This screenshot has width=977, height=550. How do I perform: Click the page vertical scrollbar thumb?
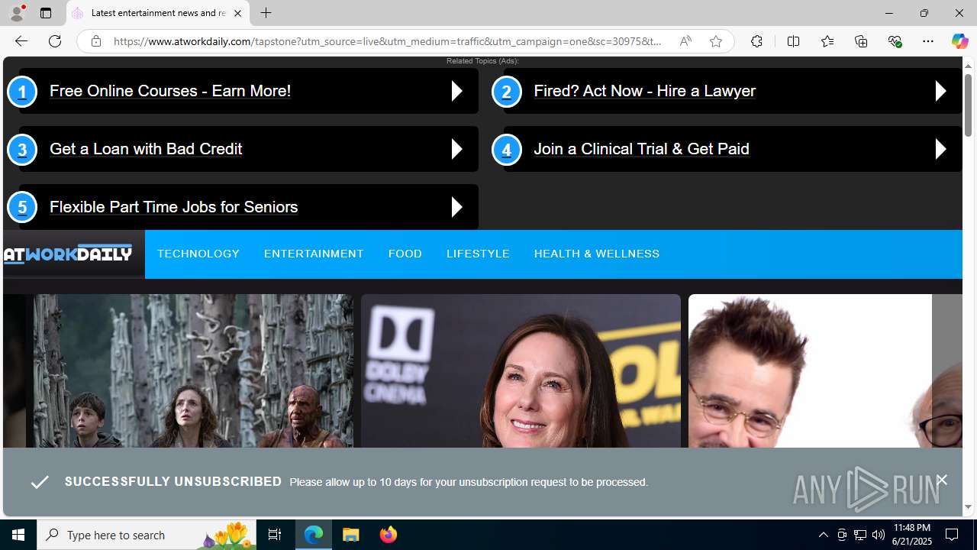point(968,105)
